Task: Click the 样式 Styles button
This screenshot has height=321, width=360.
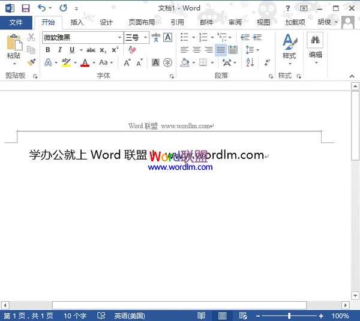Action: (x=289, y=50)
